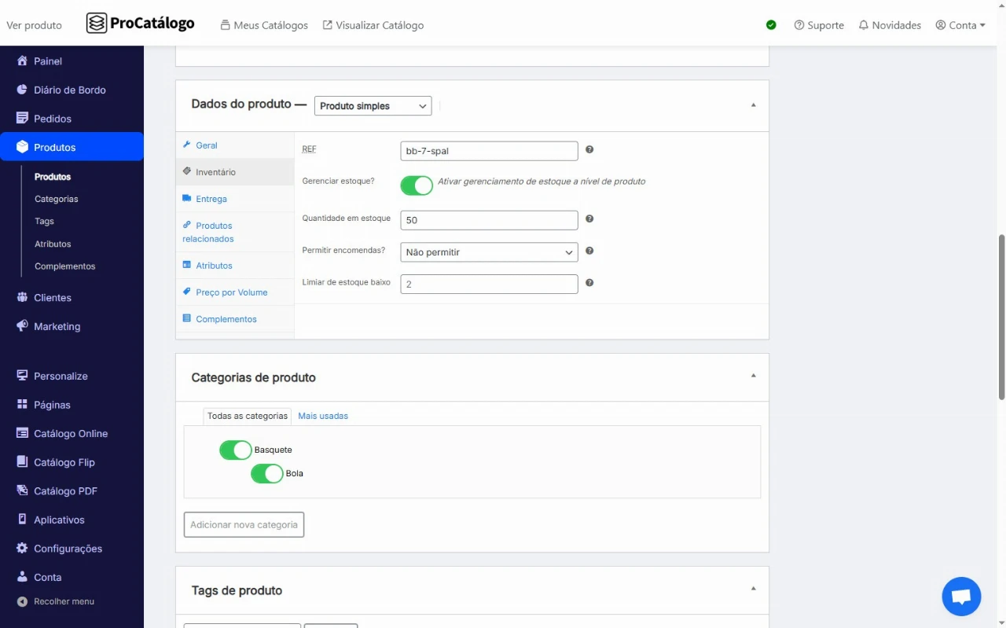The width and height of the screenshot is (1006, 628).
Task: Collapse the Categorias de produto panel
Action: 753,376
